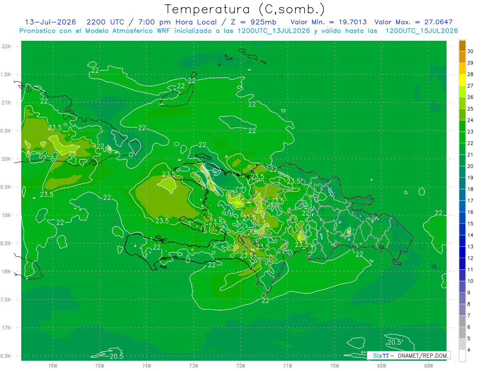Click the '2200 UTC' time text

pyautogui.click(x=105, y=22)
